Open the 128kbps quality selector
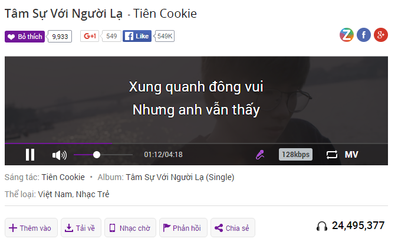Screen dimensions: 398x245 (295, 155)
